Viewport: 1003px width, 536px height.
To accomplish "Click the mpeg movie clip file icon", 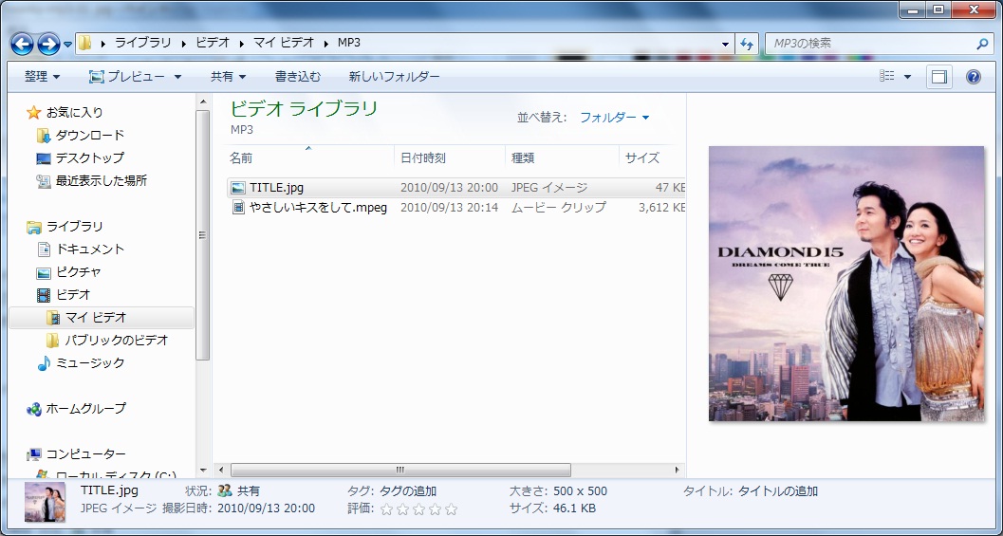I will tap(238, 207).
